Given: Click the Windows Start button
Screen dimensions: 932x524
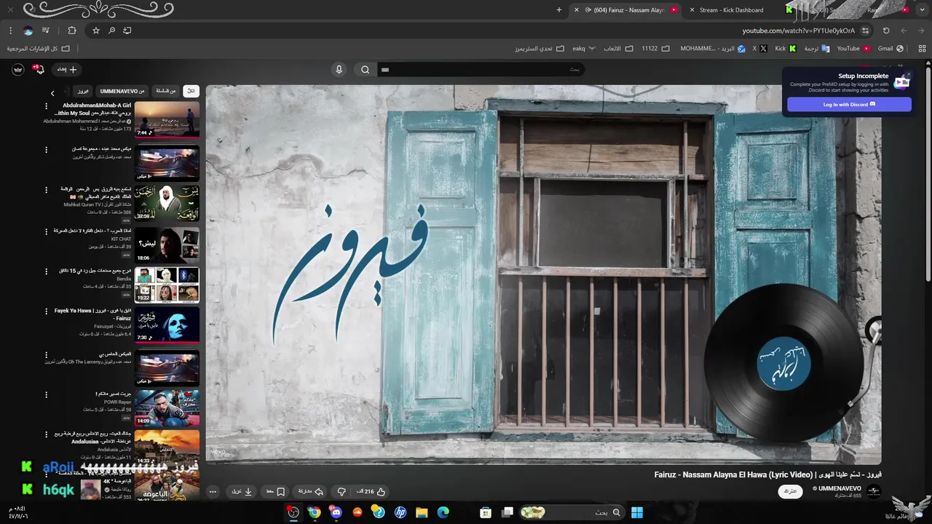Looking at the screenshot, I should tap(637, 512).
